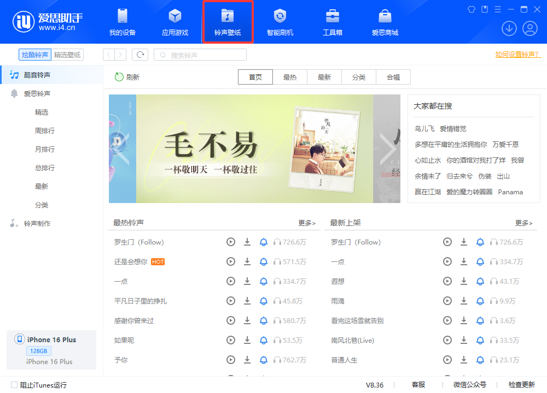The height and width of the screenshot is (393, 547).
Task: Play the 罗生门 (Follow) ringtone
Action: (x=230, y=242)
